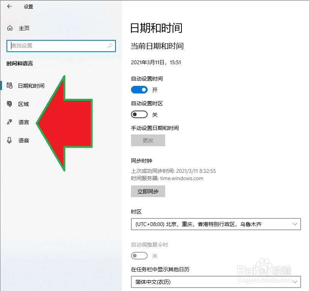309x291 pixels.
Task: Click the chevron of the time zone dropdown
Action: click(x=295, y=224)
